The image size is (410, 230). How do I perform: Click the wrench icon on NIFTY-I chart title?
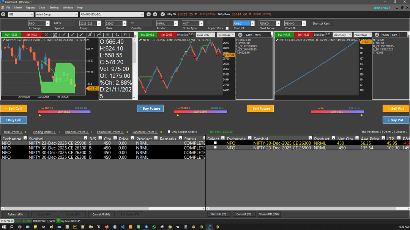click(140, 39)
